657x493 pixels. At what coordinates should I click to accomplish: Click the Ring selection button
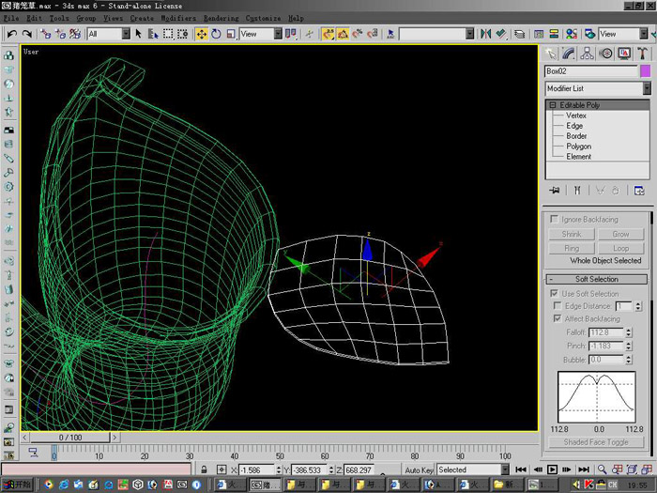coord(571,248)
